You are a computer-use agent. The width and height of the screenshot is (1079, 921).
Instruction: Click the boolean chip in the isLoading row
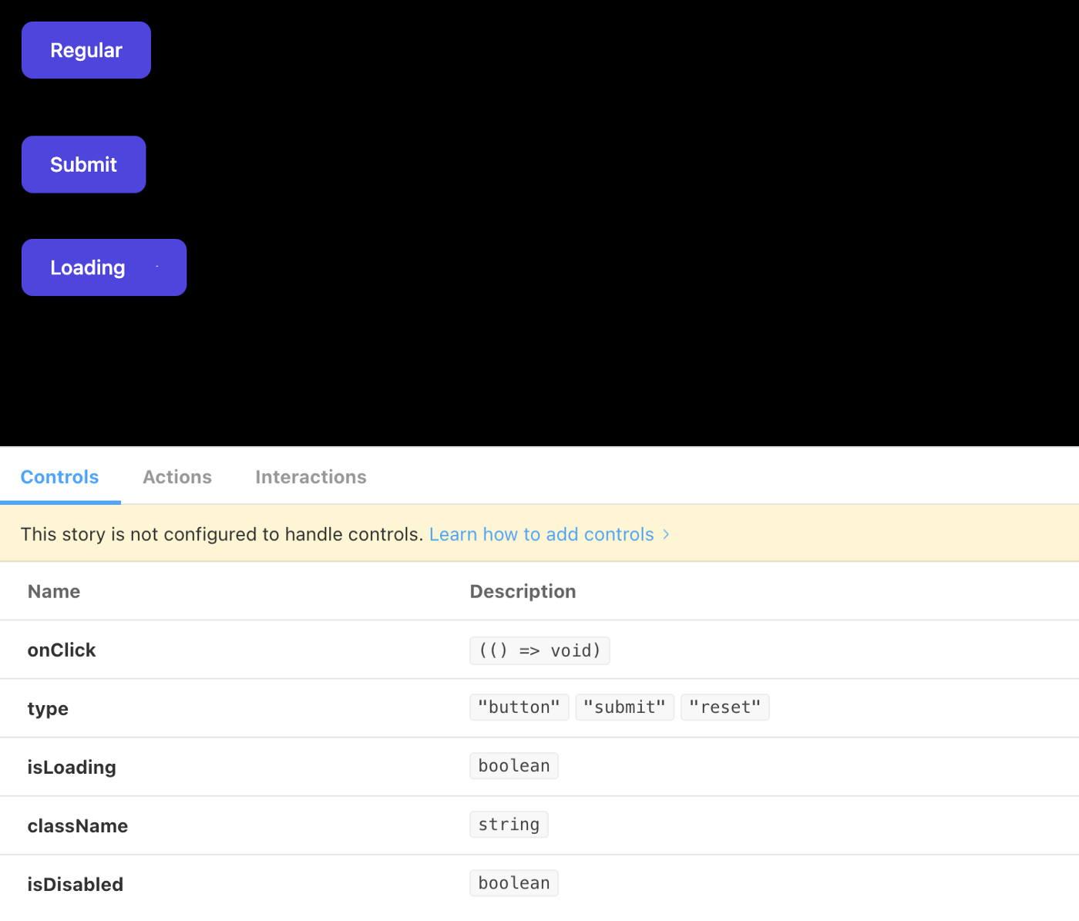[x=514, y=766]
